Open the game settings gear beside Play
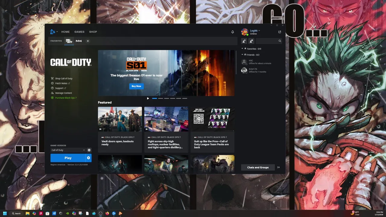Viewport: 386px width, 217px height. tap(88, 158)
